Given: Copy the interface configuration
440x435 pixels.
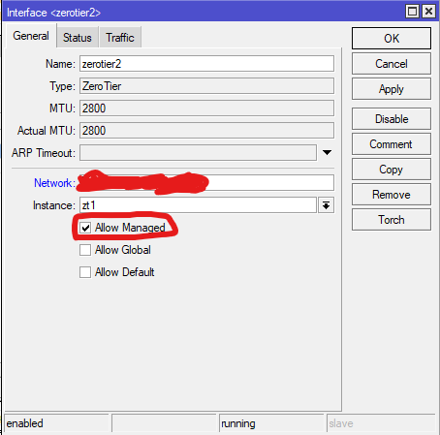Looking at the screenshot, I should click(x=392, y=170).
